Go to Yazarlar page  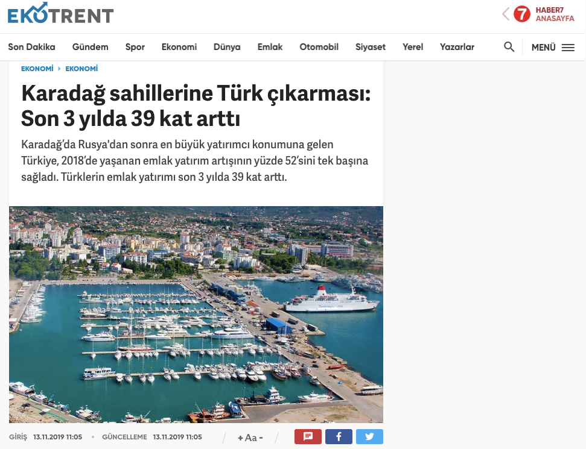(457, 47)
